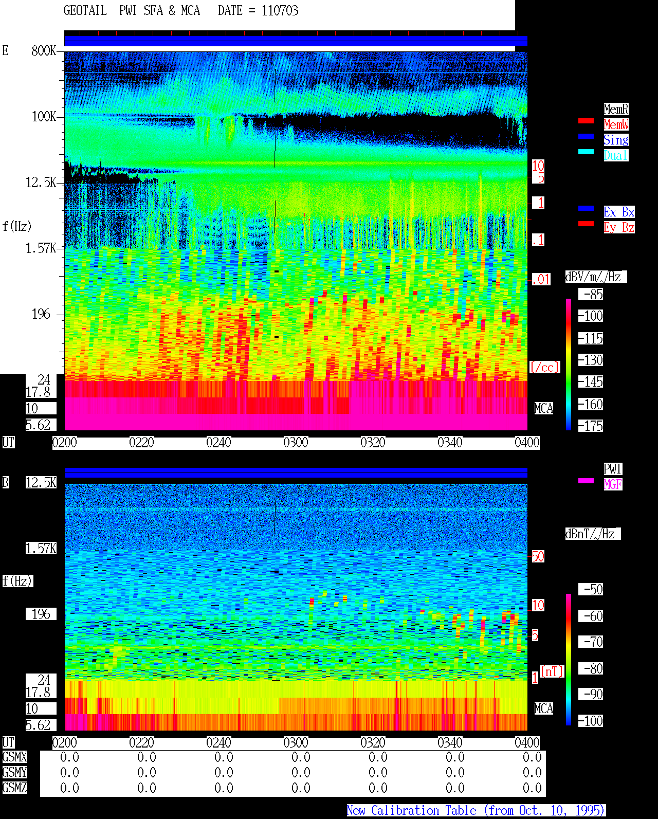The height and width of the screenshot is (819, 658).
Task: Click the red '[/cc]' density unit label
Action: [x=544, y=367]
